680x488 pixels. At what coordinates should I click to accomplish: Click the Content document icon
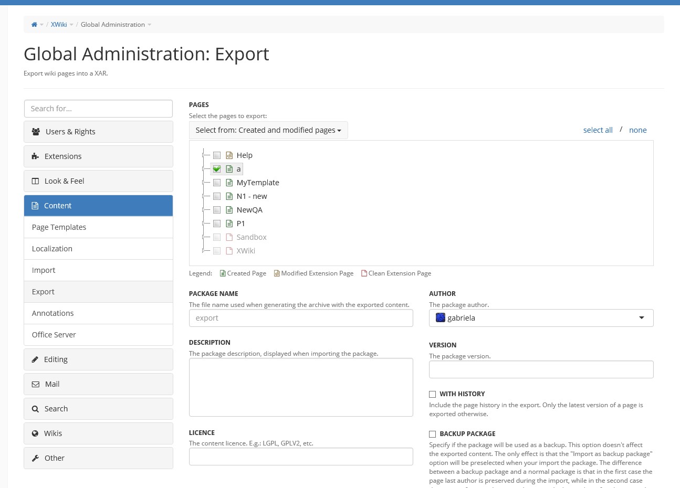click(35, 206)
